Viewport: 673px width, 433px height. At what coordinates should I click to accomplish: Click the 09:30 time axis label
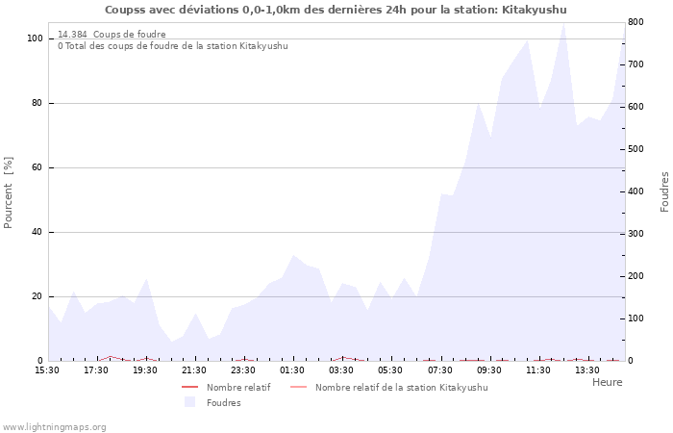coord(488,370)
